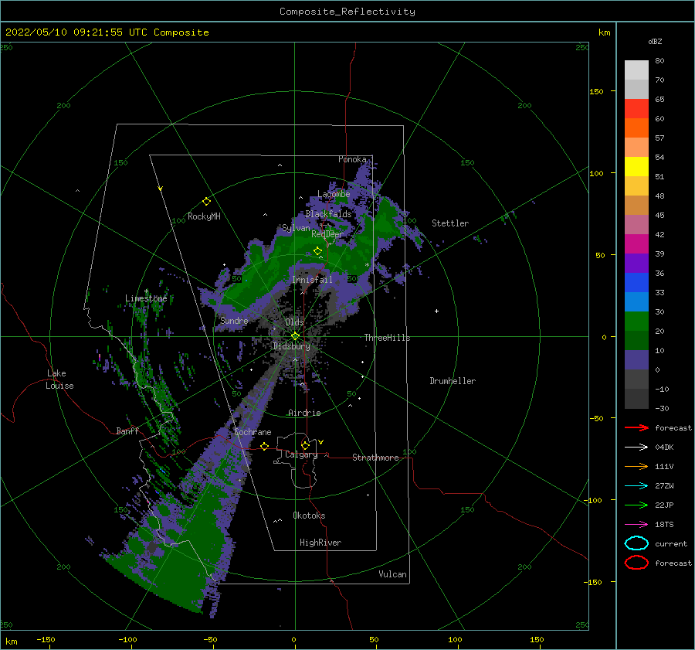Image resolution: width=695 pixels, height=650 pixels.
Task: Click the red forecast ellipse legend icon
Action: point(636,563)
